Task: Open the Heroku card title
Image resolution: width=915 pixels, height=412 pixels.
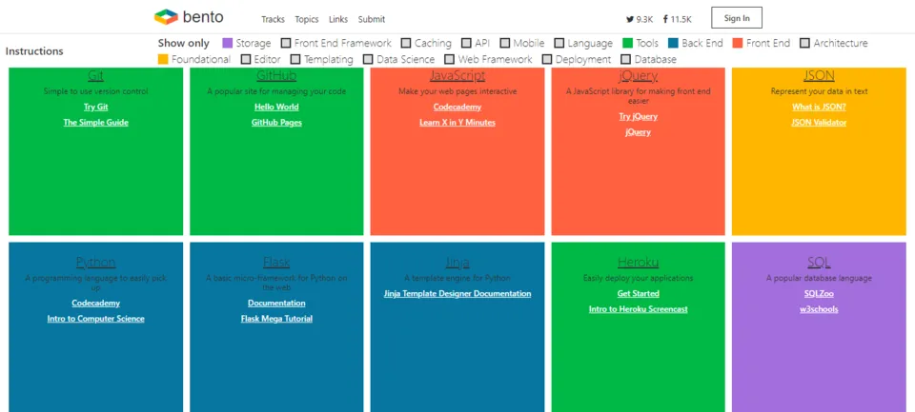Action: (x=639, y=263)
